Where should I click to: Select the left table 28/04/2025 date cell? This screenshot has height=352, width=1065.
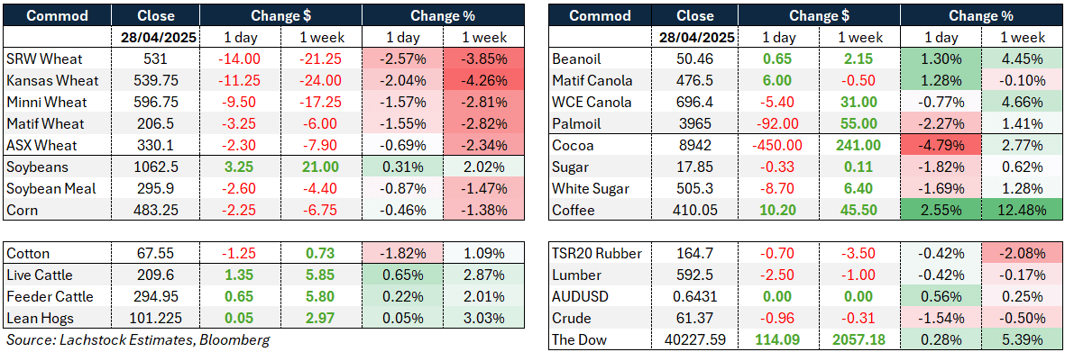tap(155, 37)
